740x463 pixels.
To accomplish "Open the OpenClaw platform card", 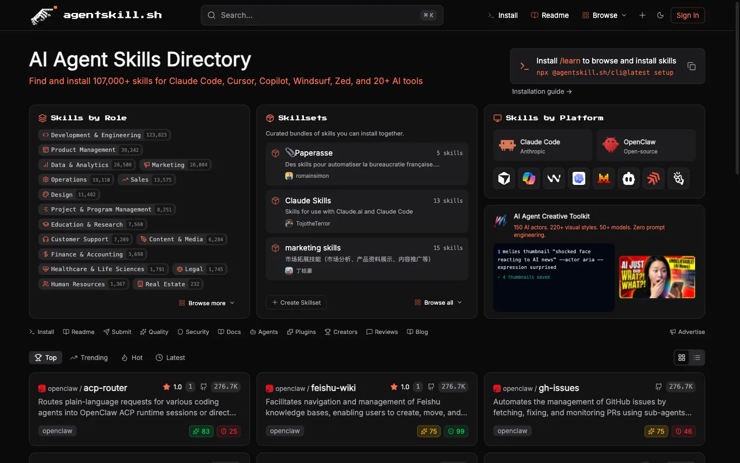I will click(x=646, y=145).
